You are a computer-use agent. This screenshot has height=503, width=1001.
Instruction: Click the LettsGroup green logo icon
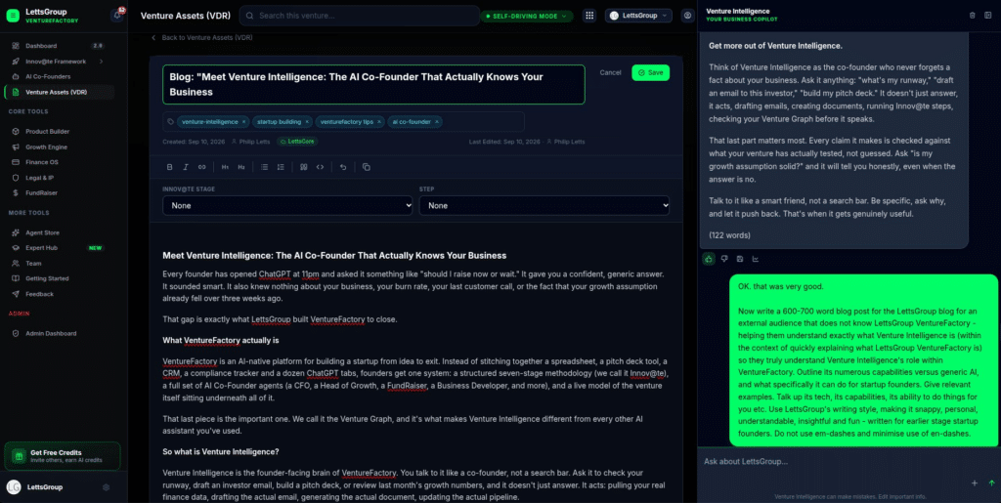(13, 16)
